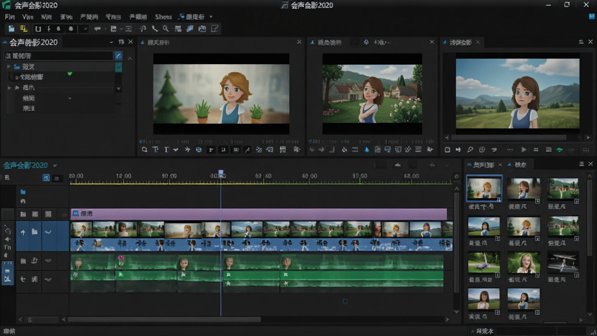Click the gear icon in middle preview header
Image resolution: width=597 pixels, height=336 pixels.
(x=366, y=42)
